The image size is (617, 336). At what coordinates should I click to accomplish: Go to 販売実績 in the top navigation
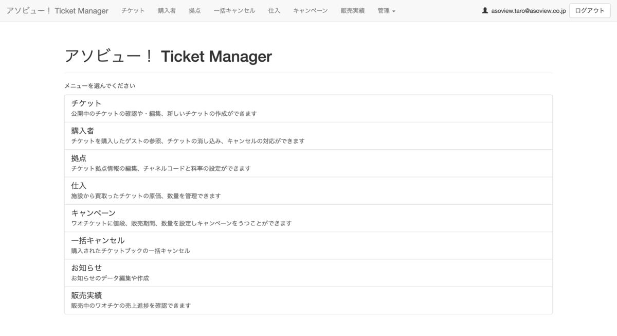tap(353, 11)
